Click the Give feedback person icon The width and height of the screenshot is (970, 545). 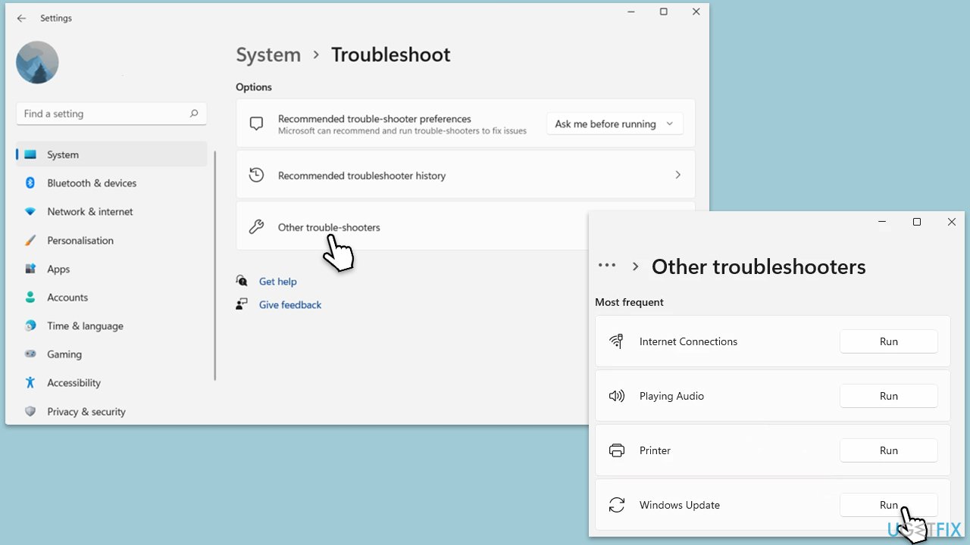click(x=242, y=304)
